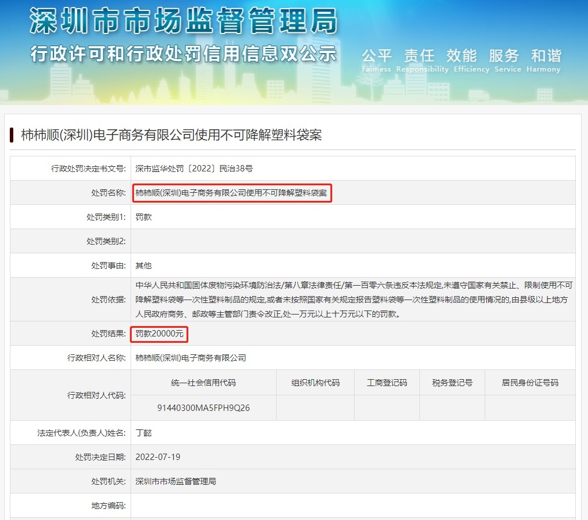Click the 统一社会信用代码 column header

click(203, 383)
